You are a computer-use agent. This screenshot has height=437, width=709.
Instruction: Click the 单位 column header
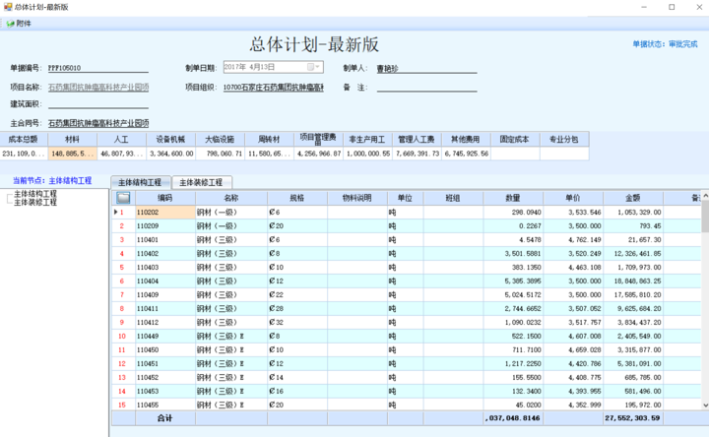pos(405,198)
